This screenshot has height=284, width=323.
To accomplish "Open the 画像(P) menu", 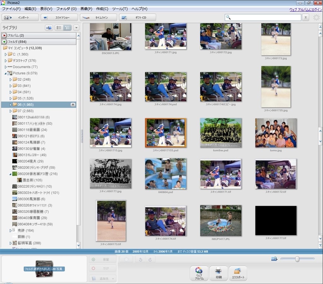I will click(x=86, y=9).
